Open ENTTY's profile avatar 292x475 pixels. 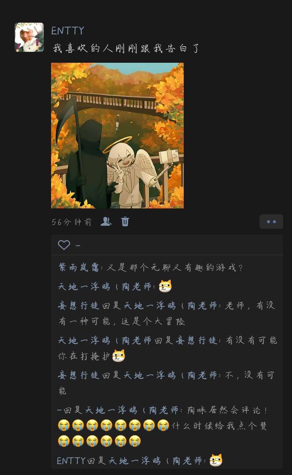[x=29, y=37]
